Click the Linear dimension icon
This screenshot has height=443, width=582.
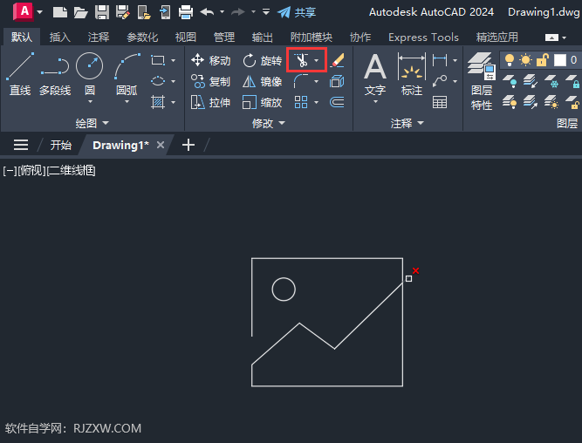pos(440,60)
